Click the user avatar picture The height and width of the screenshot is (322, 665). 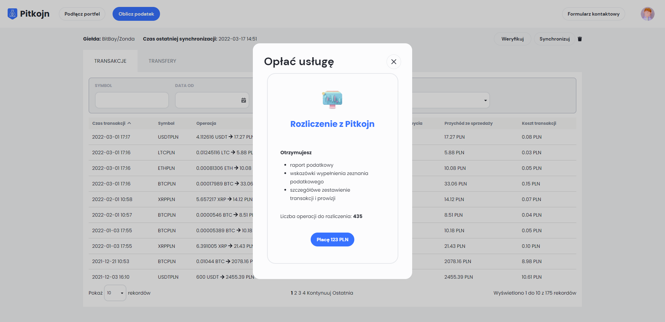[647, 14]
